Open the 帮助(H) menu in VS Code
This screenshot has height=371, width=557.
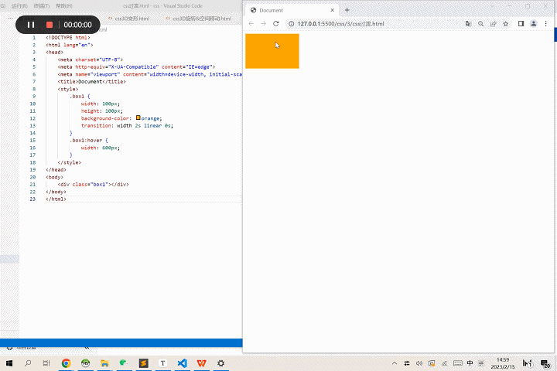pyautogui.click(x=64, y=6)
